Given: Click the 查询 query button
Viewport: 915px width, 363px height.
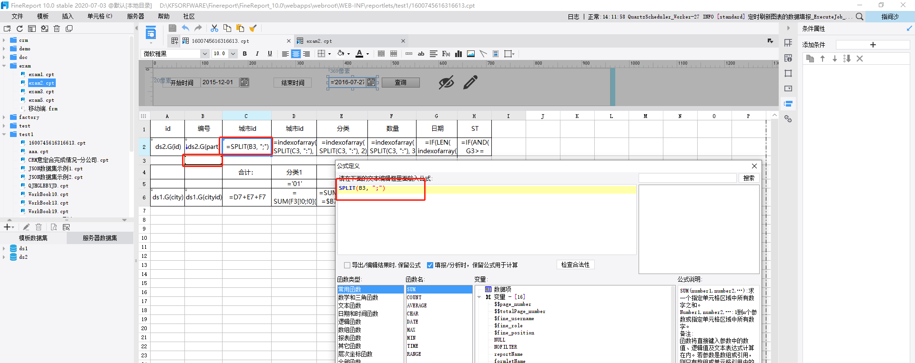Looking at the screenshot, I should 400,82.
